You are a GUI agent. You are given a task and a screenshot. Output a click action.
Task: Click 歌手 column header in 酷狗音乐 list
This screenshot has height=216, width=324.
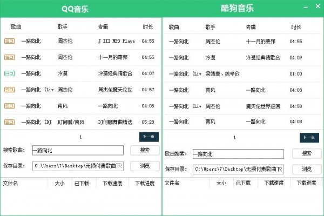coord(211,27)
